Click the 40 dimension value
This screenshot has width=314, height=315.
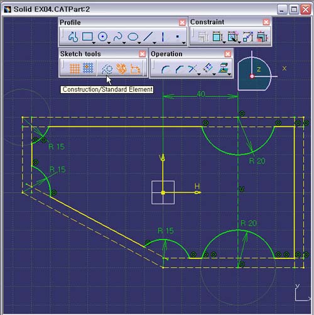point(201,94)
